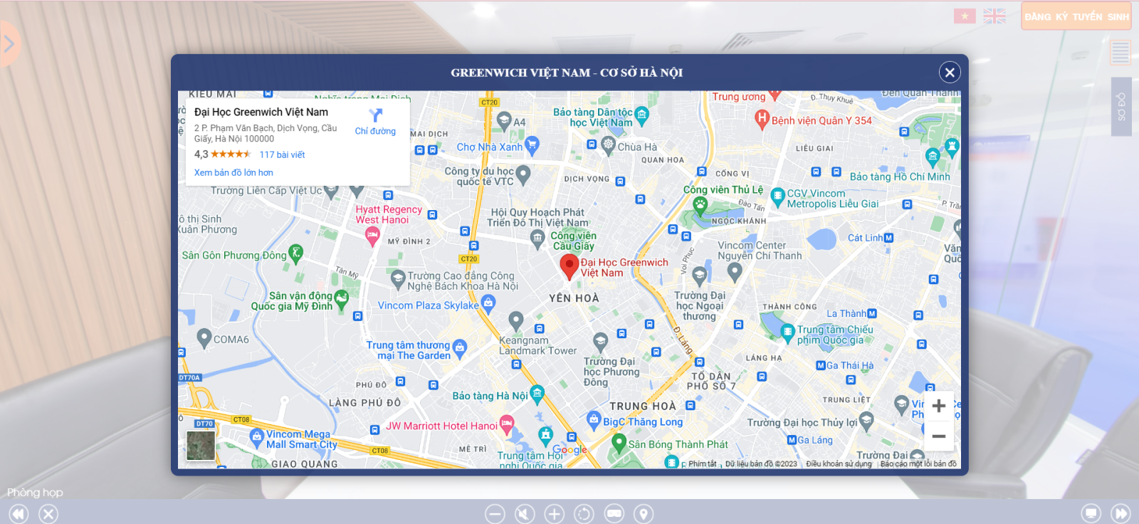Switch language to Vietnamese flag
Screen dimensions: 1139x524
click(965, 16)
